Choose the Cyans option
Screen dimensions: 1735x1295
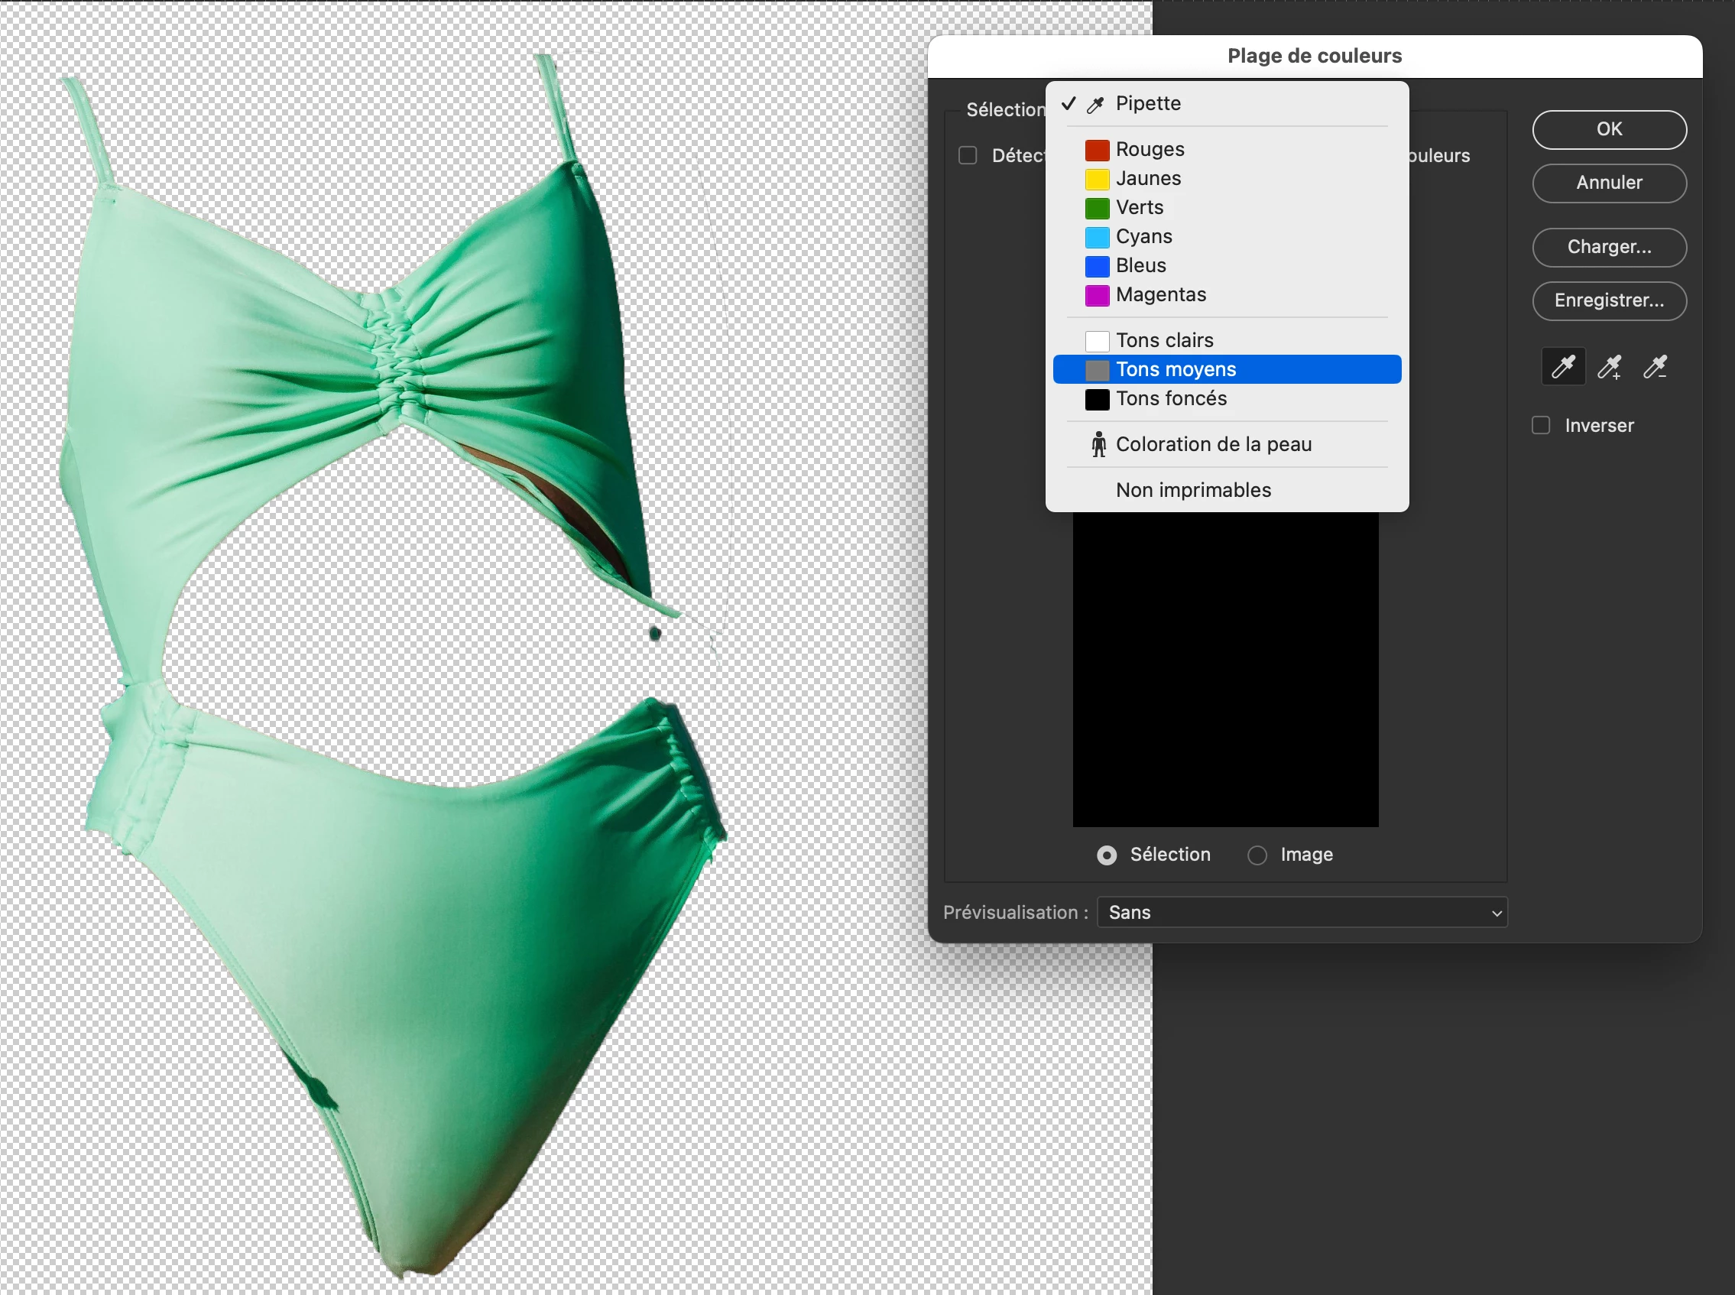coord(1143,237)
